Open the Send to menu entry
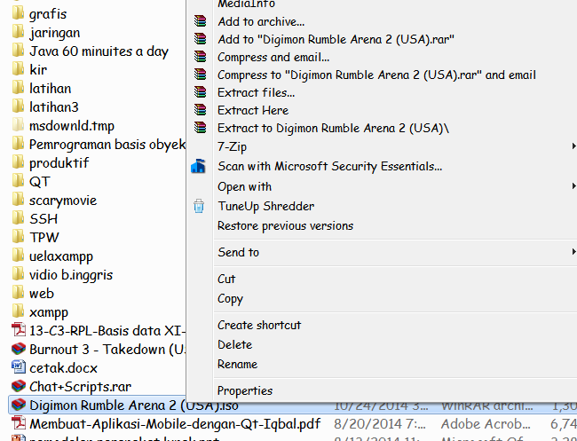The image size is (577, 441). pyautogui.click(x=238, y=252)
